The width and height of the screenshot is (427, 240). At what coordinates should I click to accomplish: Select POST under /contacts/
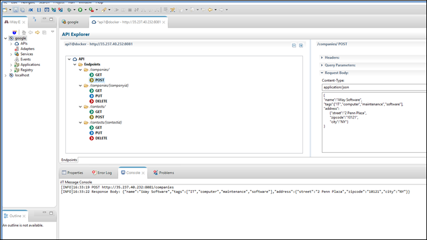tap(100, 117)
